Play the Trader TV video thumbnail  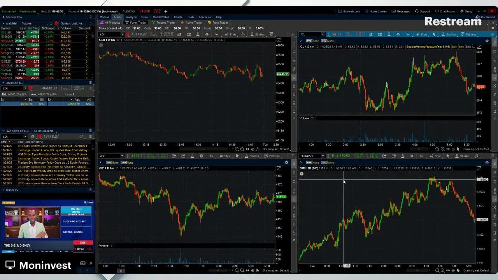coord(32,223)
